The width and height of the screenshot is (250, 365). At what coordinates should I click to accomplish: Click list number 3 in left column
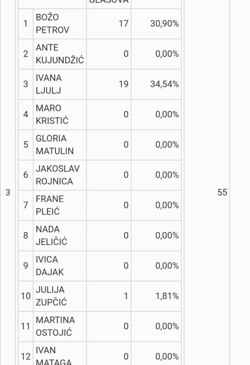[8, 192]
